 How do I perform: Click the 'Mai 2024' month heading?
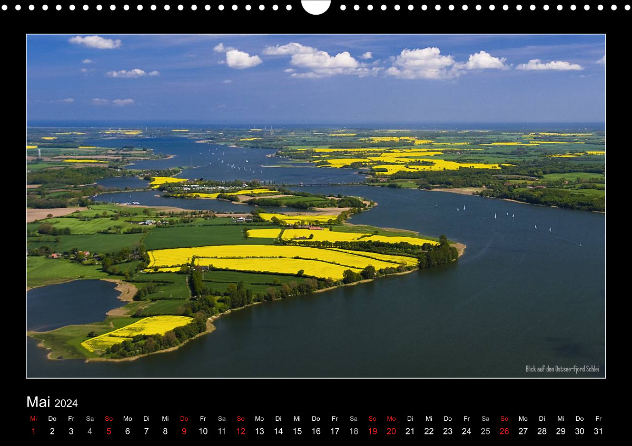(52, 402)
